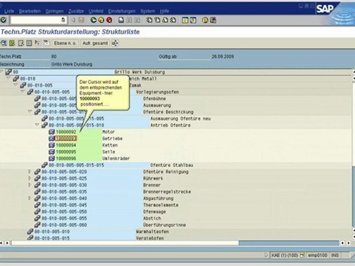Image resolution: width=355 pixels, height=266 pixels.
Task: Collapse the root node 80
Action: (2, 72)
